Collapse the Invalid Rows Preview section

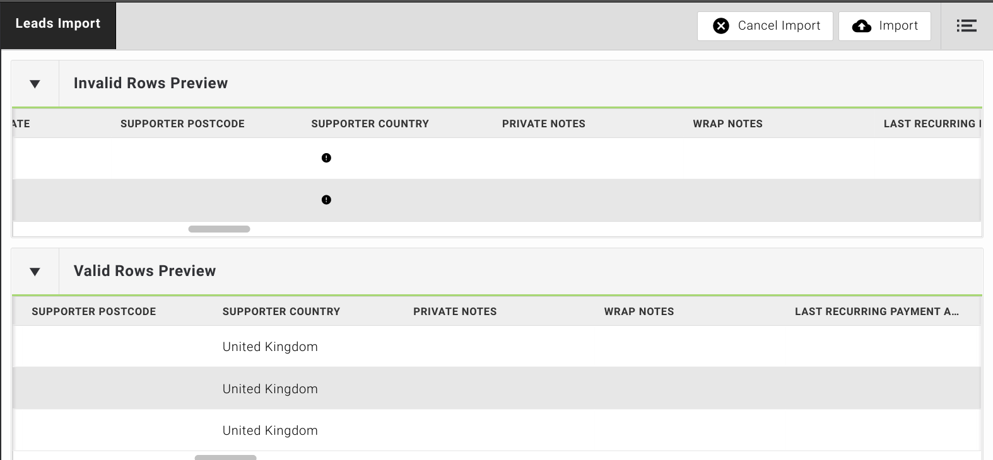(x=35, y=84)
